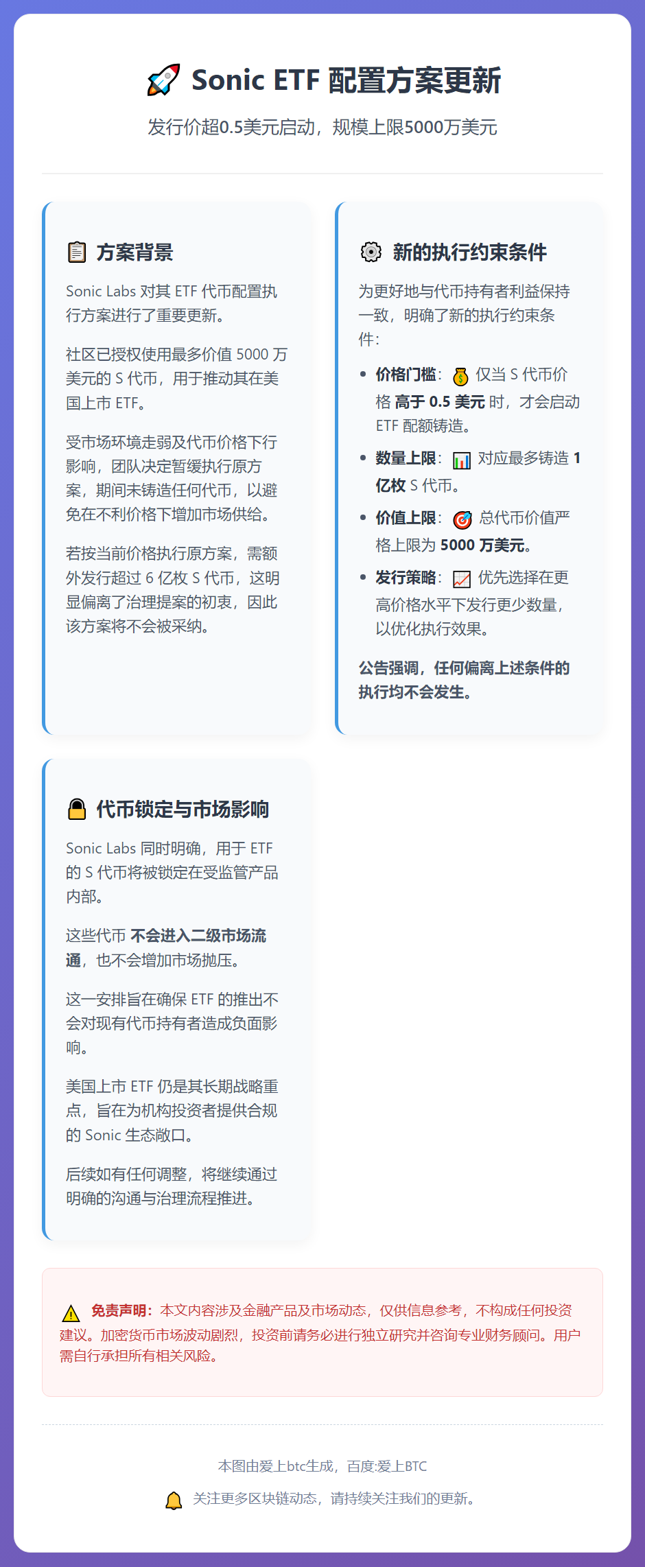645x1567 pixels.
Task: Click the paragraph starting 为更好地与代币持有者
Action: 464,316
